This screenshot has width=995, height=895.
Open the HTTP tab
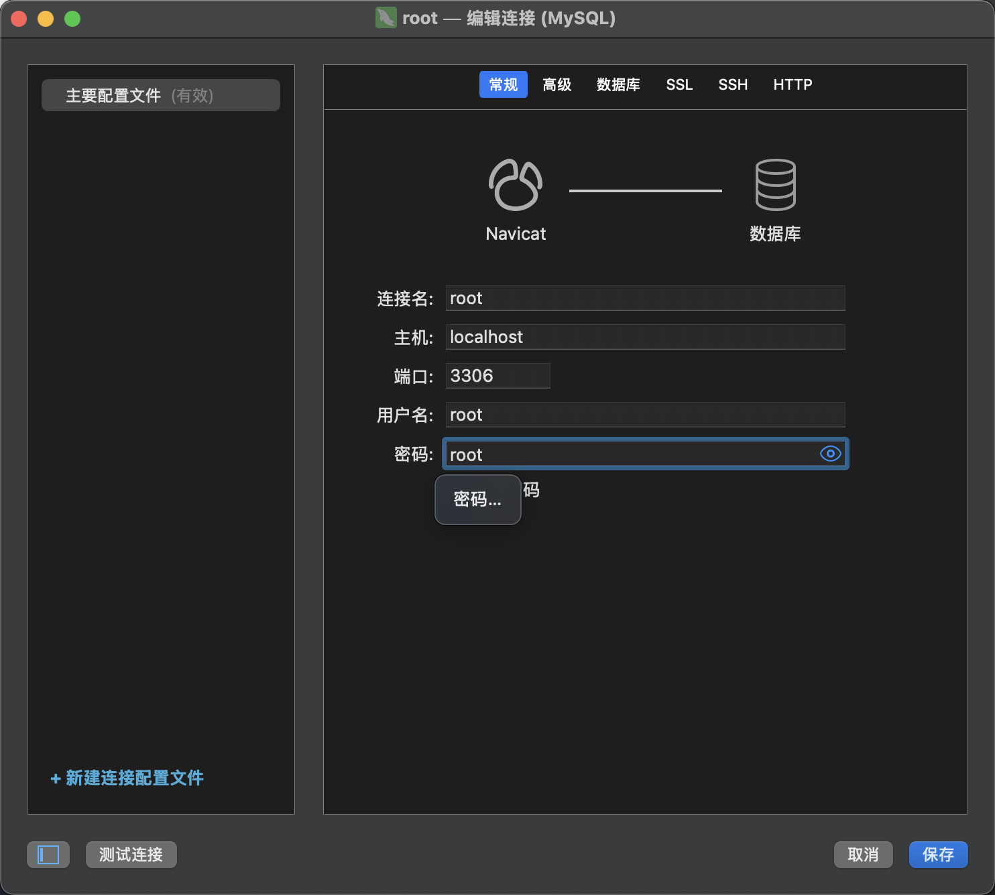pos(793,84)
